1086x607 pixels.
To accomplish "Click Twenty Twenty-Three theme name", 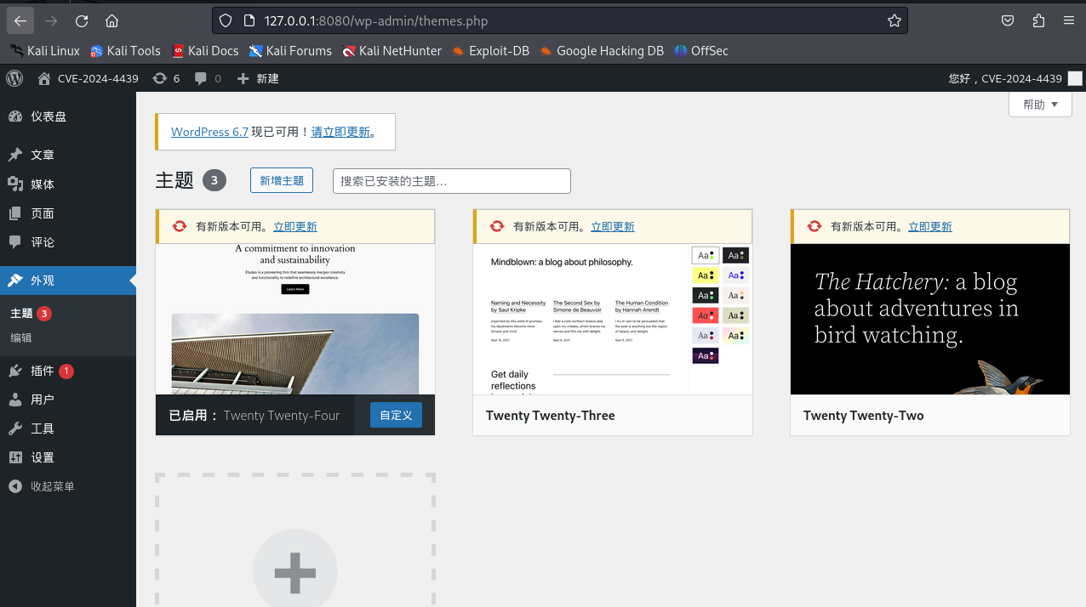I will pos(551,416).
